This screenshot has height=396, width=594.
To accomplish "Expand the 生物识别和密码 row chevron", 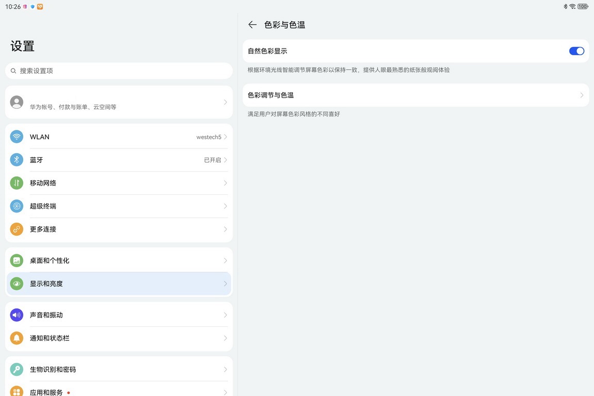I will click(x=225, y=370).
